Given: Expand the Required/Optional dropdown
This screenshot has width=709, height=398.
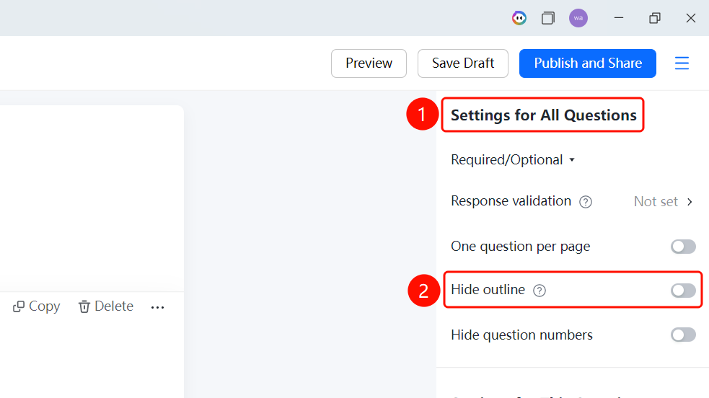Looking at the screenshot, I should pos(513,160).
